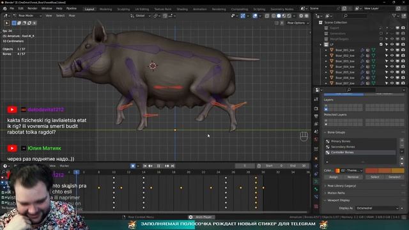
Task: Switch to the Shading workspace tab
Action: point(182,9)
